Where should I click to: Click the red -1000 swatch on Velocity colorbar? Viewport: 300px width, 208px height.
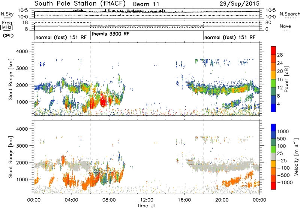(273, 186)
